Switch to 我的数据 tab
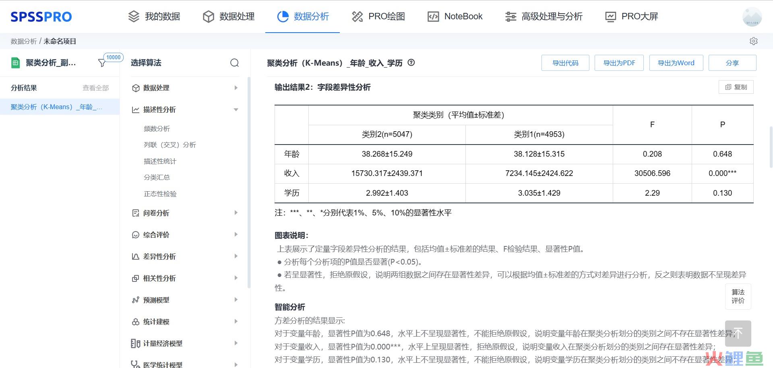 tap(154, 17)
